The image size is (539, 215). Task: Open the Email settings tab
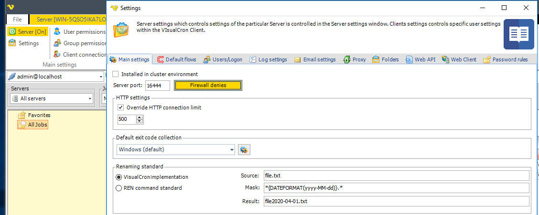[315, 59]
